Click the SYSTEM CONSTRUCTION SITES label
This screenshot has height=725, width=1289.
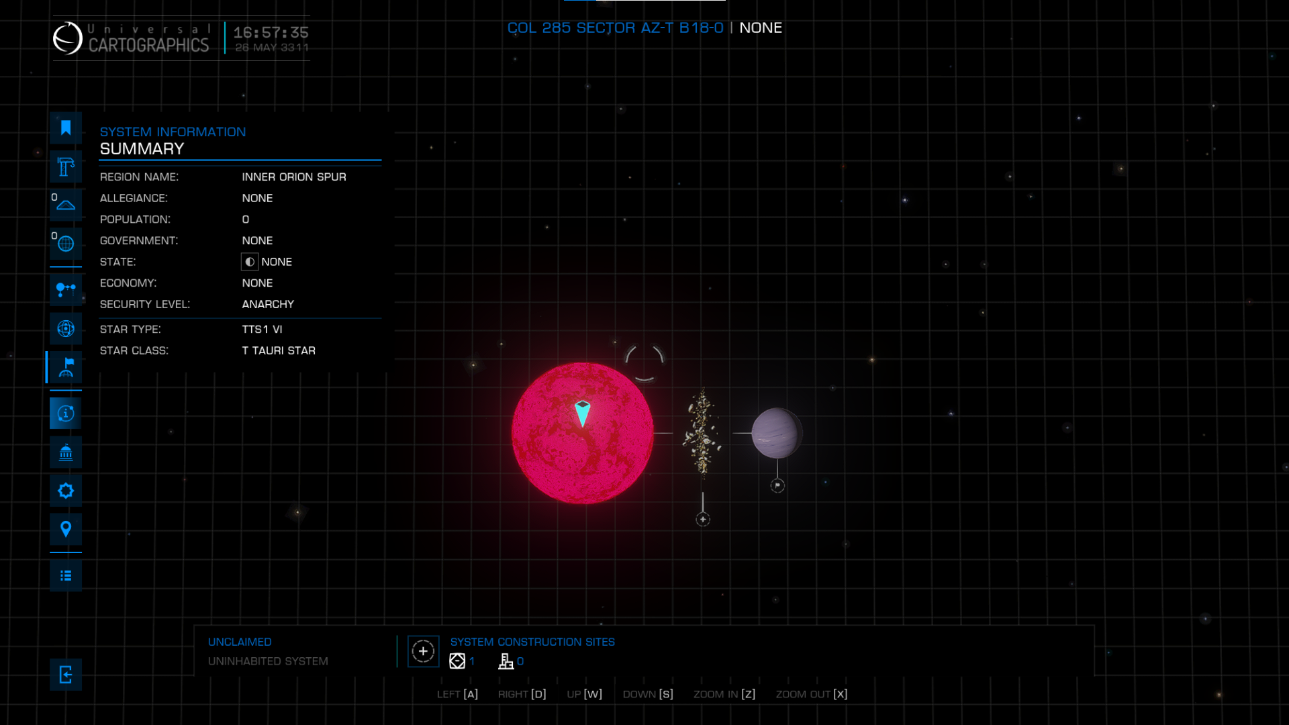[x=532, y=642]
